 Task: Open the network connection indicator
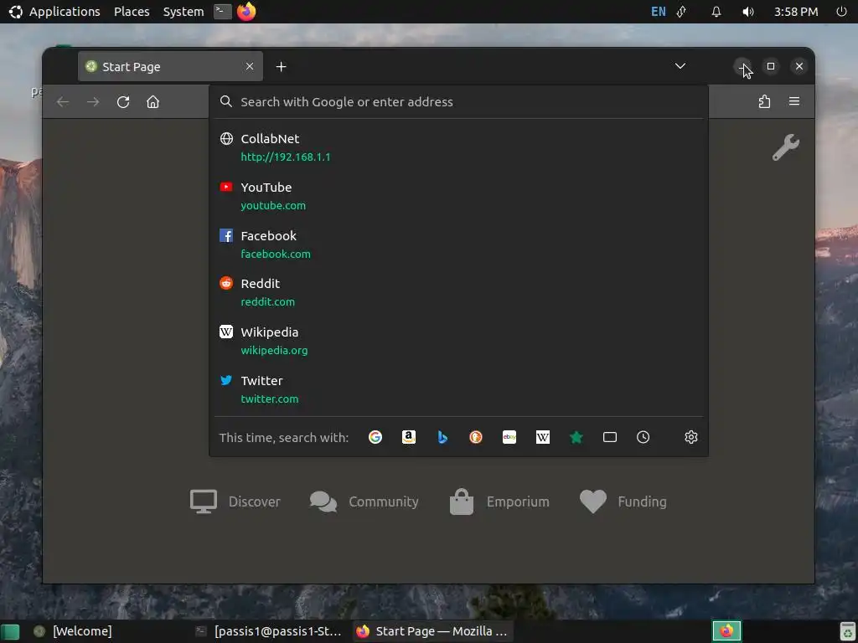point(682,12)
